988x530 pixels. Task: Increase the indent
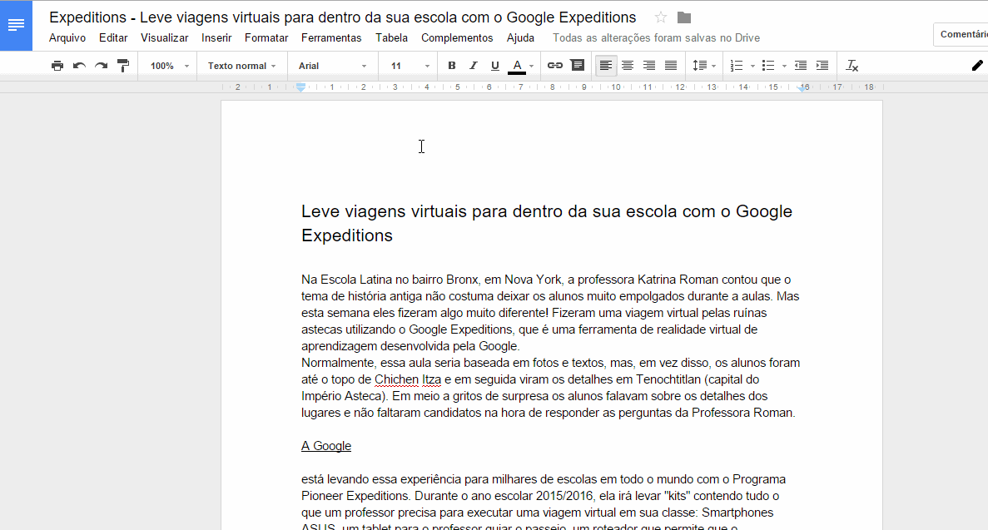pos(822,66)
